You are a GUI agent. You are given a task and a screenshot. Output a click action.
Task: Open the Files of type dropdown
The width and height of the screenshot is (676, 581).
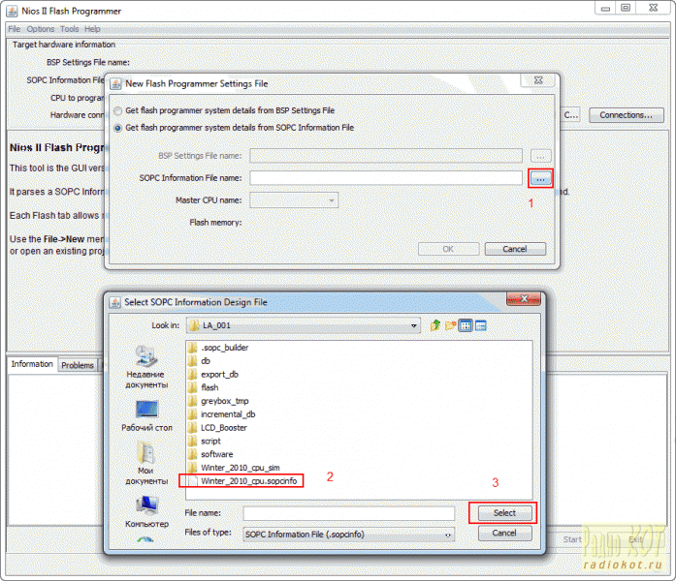[x=349, y=535]
